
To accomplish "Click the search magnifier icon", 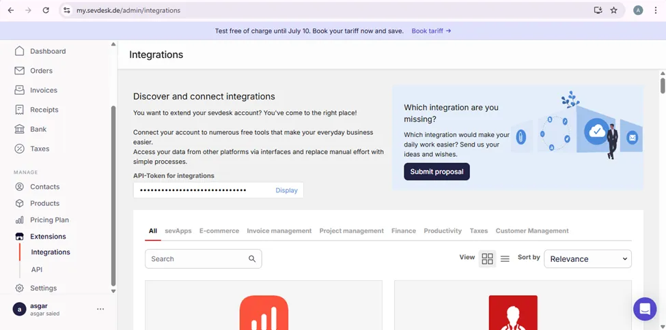I will click(252, 258).
